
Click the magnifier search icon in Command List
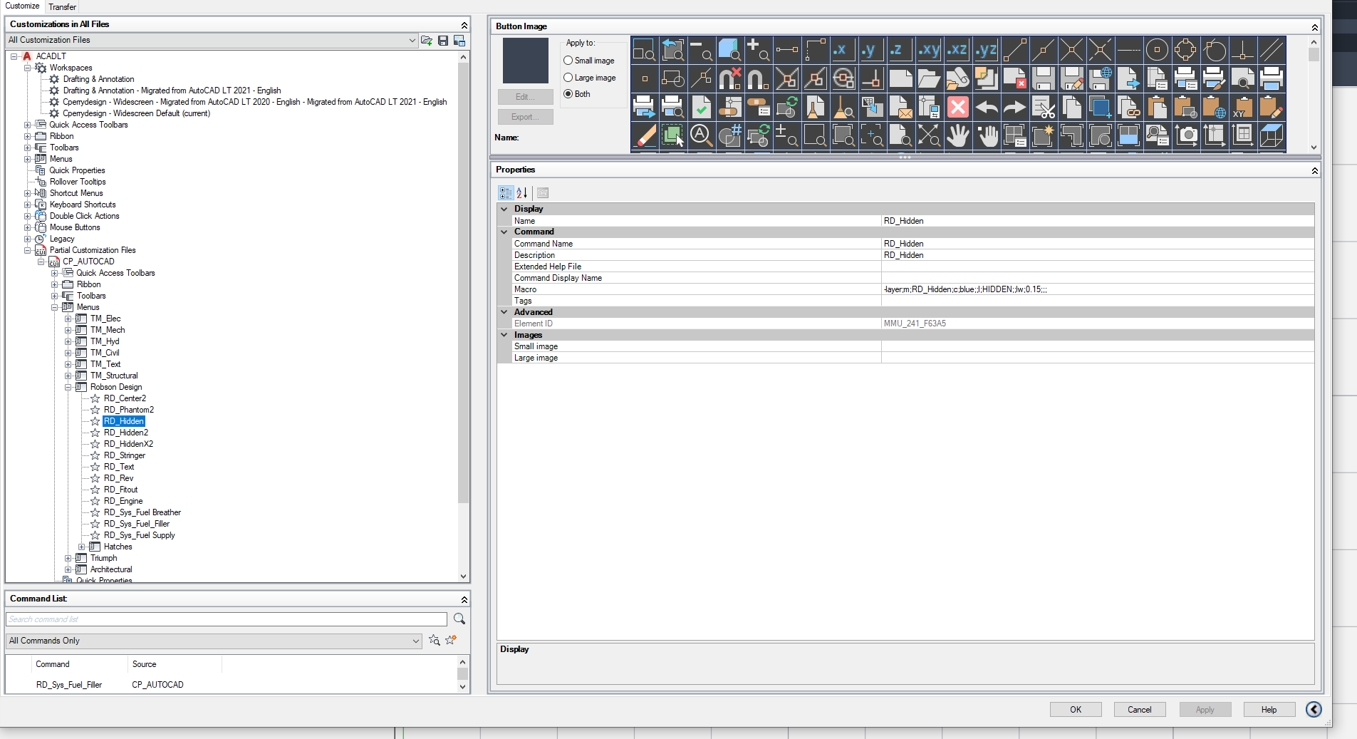(x=459, y=619)
